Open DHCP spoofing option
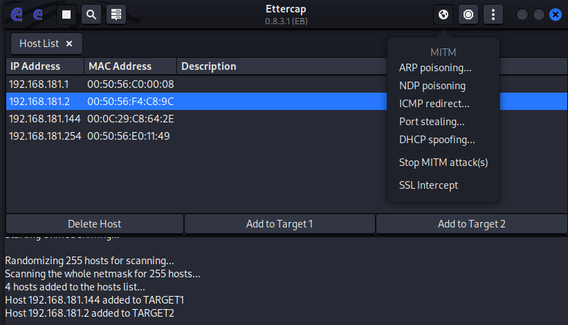The width and height of the screenshot is (568, 325). [437, 140]
